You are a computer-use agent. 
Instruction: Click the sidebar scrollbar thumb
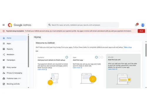29,51
